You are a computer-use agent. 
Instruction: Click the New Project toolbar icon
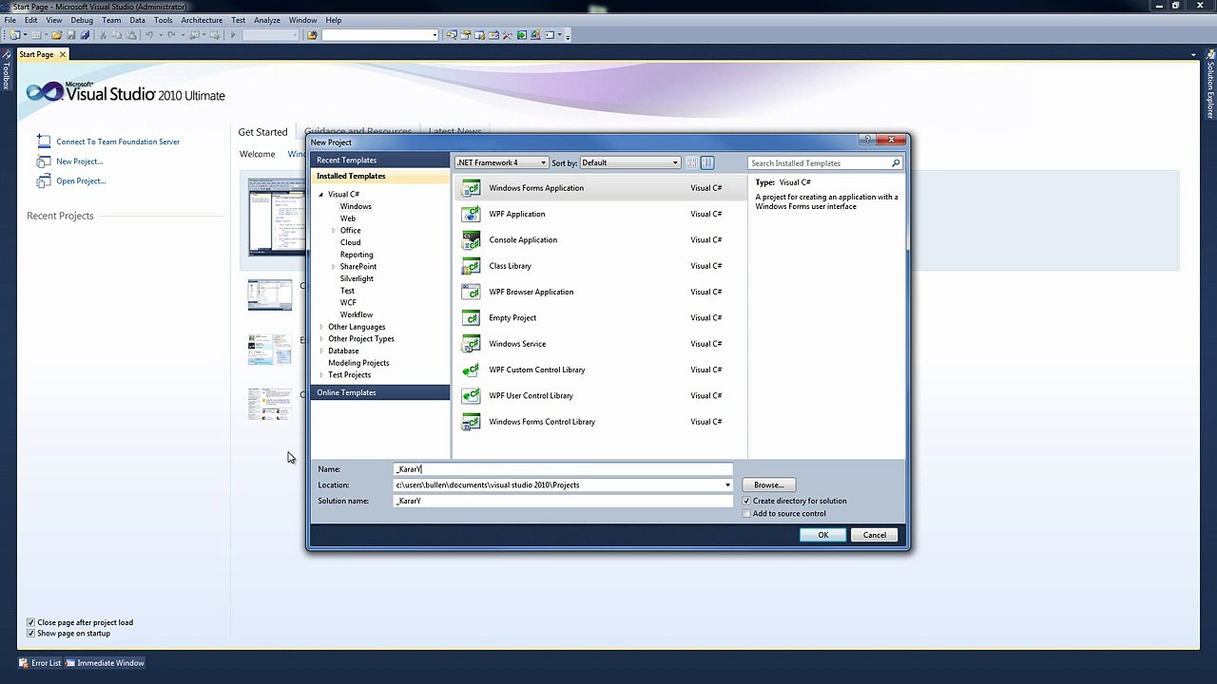(14, 35)
